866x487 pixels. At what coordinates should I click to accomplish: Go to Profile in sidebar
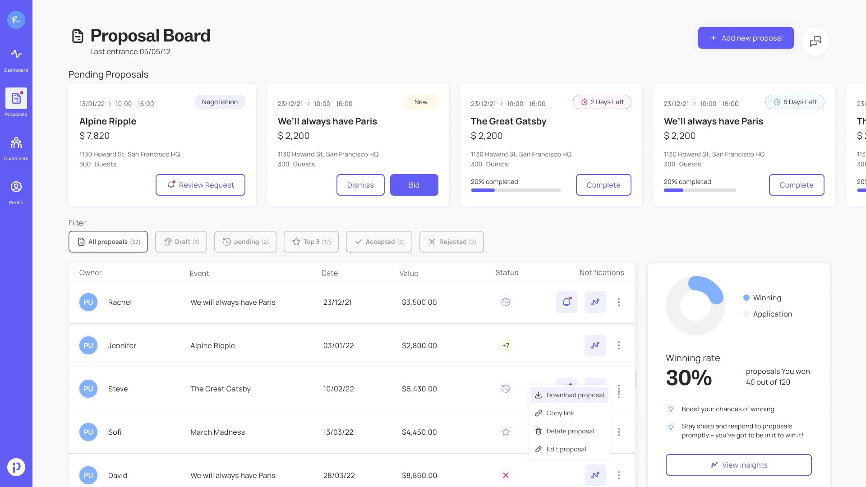(x=16, y=193)
